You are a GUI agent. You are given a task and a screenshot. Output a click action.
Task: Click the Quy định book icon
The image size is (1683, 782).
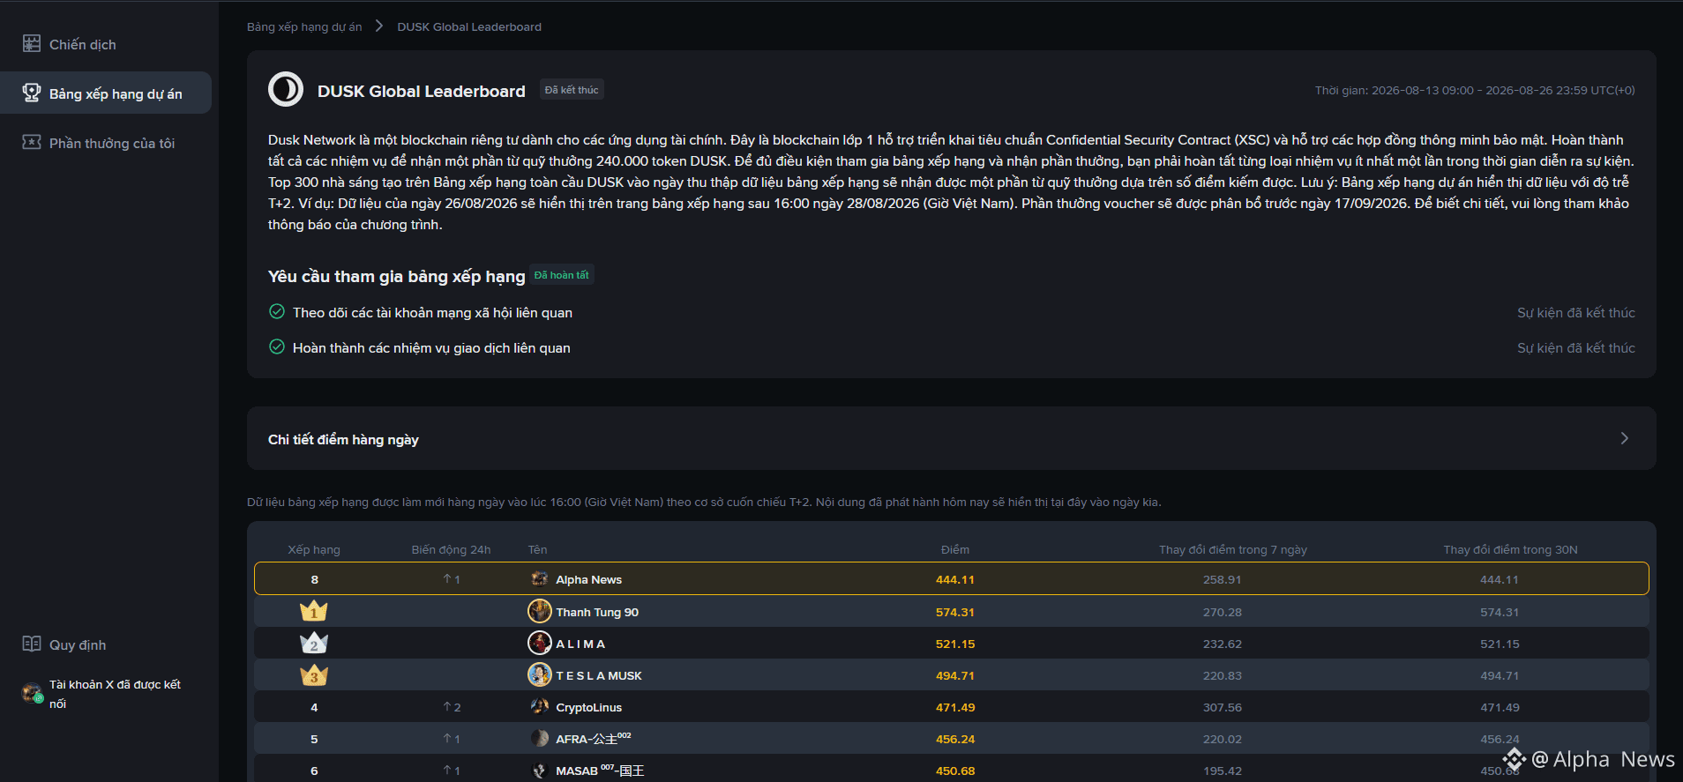click(32, 644)
